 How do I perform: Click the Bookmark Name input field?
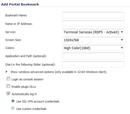pyautogui.click(x=93, y=15)
